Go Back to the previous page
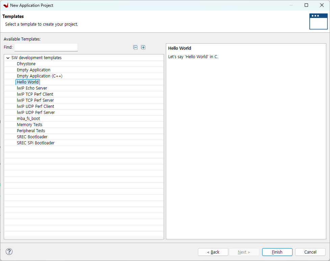330x261 pixels. (213, 252)
